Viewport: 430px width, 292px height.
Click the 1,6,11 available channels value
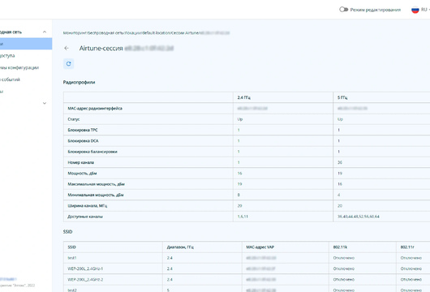click(243, 217)
